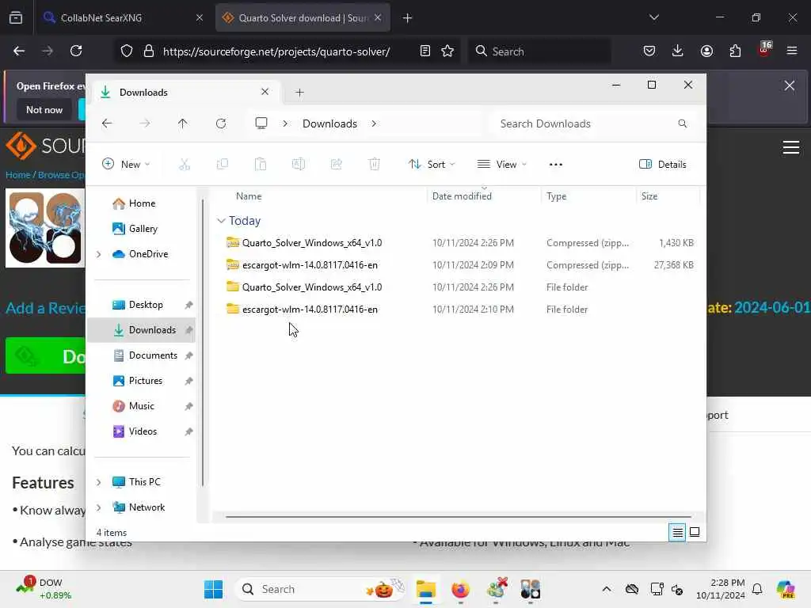Viewport: 811px width, 608px height.
Task: Click chevron after Downloads in address bar
Action: click(x=374, y=123)
